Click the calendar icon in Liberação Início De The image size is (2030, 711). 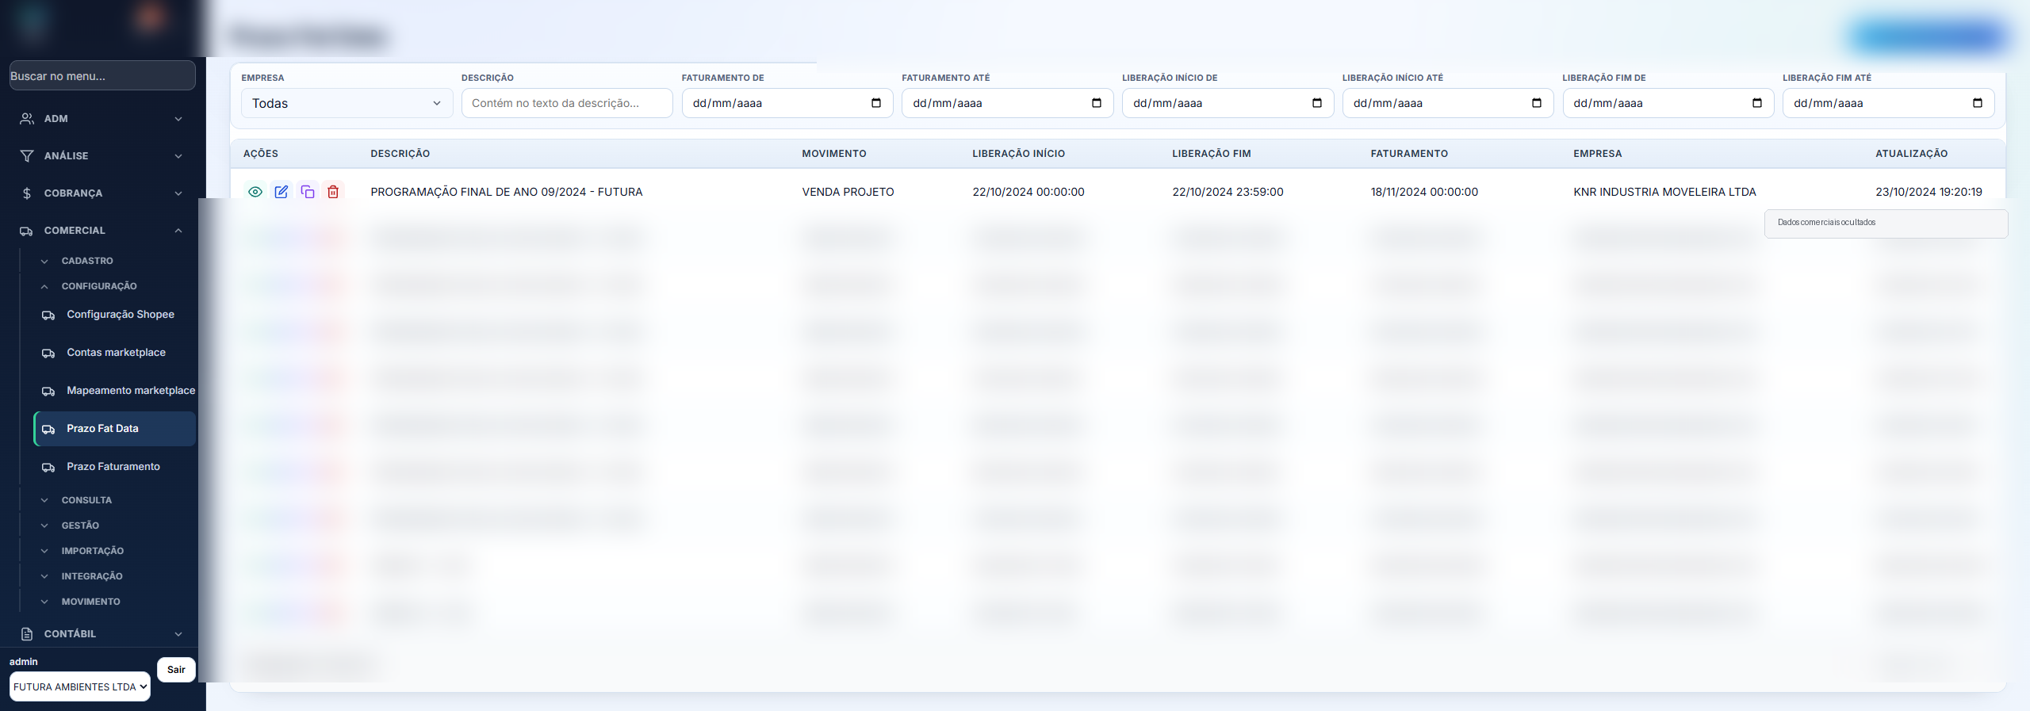click(x=1317, y=103)
